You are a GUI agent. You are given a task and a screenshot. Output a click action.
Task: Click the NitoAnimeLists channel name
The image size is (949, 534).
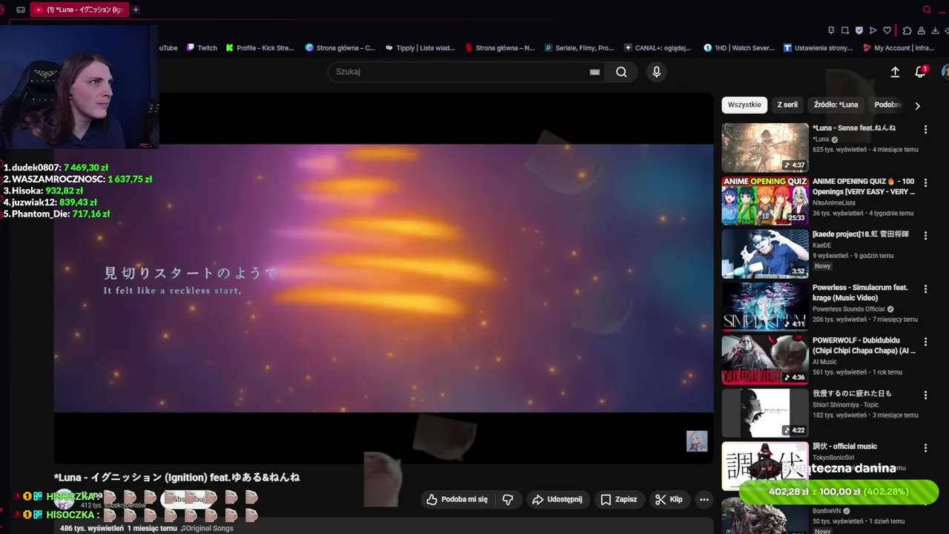[x=834, y=202]
